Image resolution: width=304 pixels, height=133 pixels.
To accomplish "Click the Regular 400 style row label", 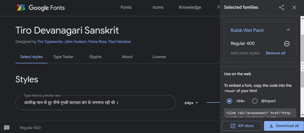I will pos(30,128).
